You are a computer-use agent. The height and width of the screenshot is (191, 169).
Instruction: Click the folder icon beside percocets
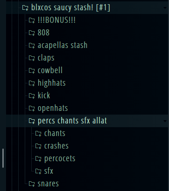(38, 158)
